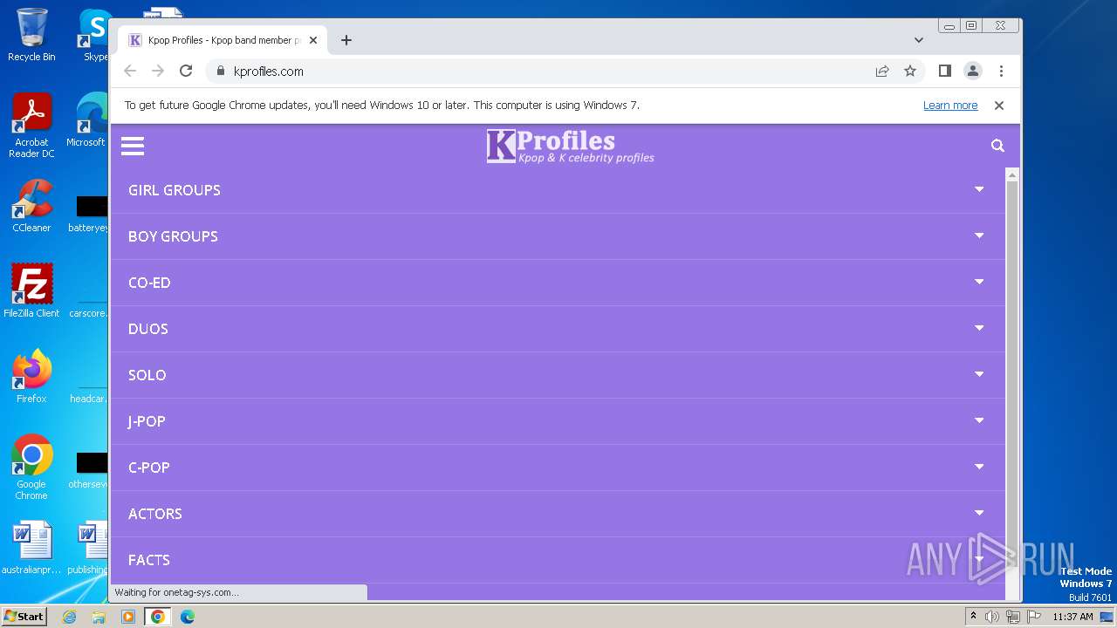
Task: Launch Firefox from desktop
Action: pyautogui.click(x=31, y=376)
